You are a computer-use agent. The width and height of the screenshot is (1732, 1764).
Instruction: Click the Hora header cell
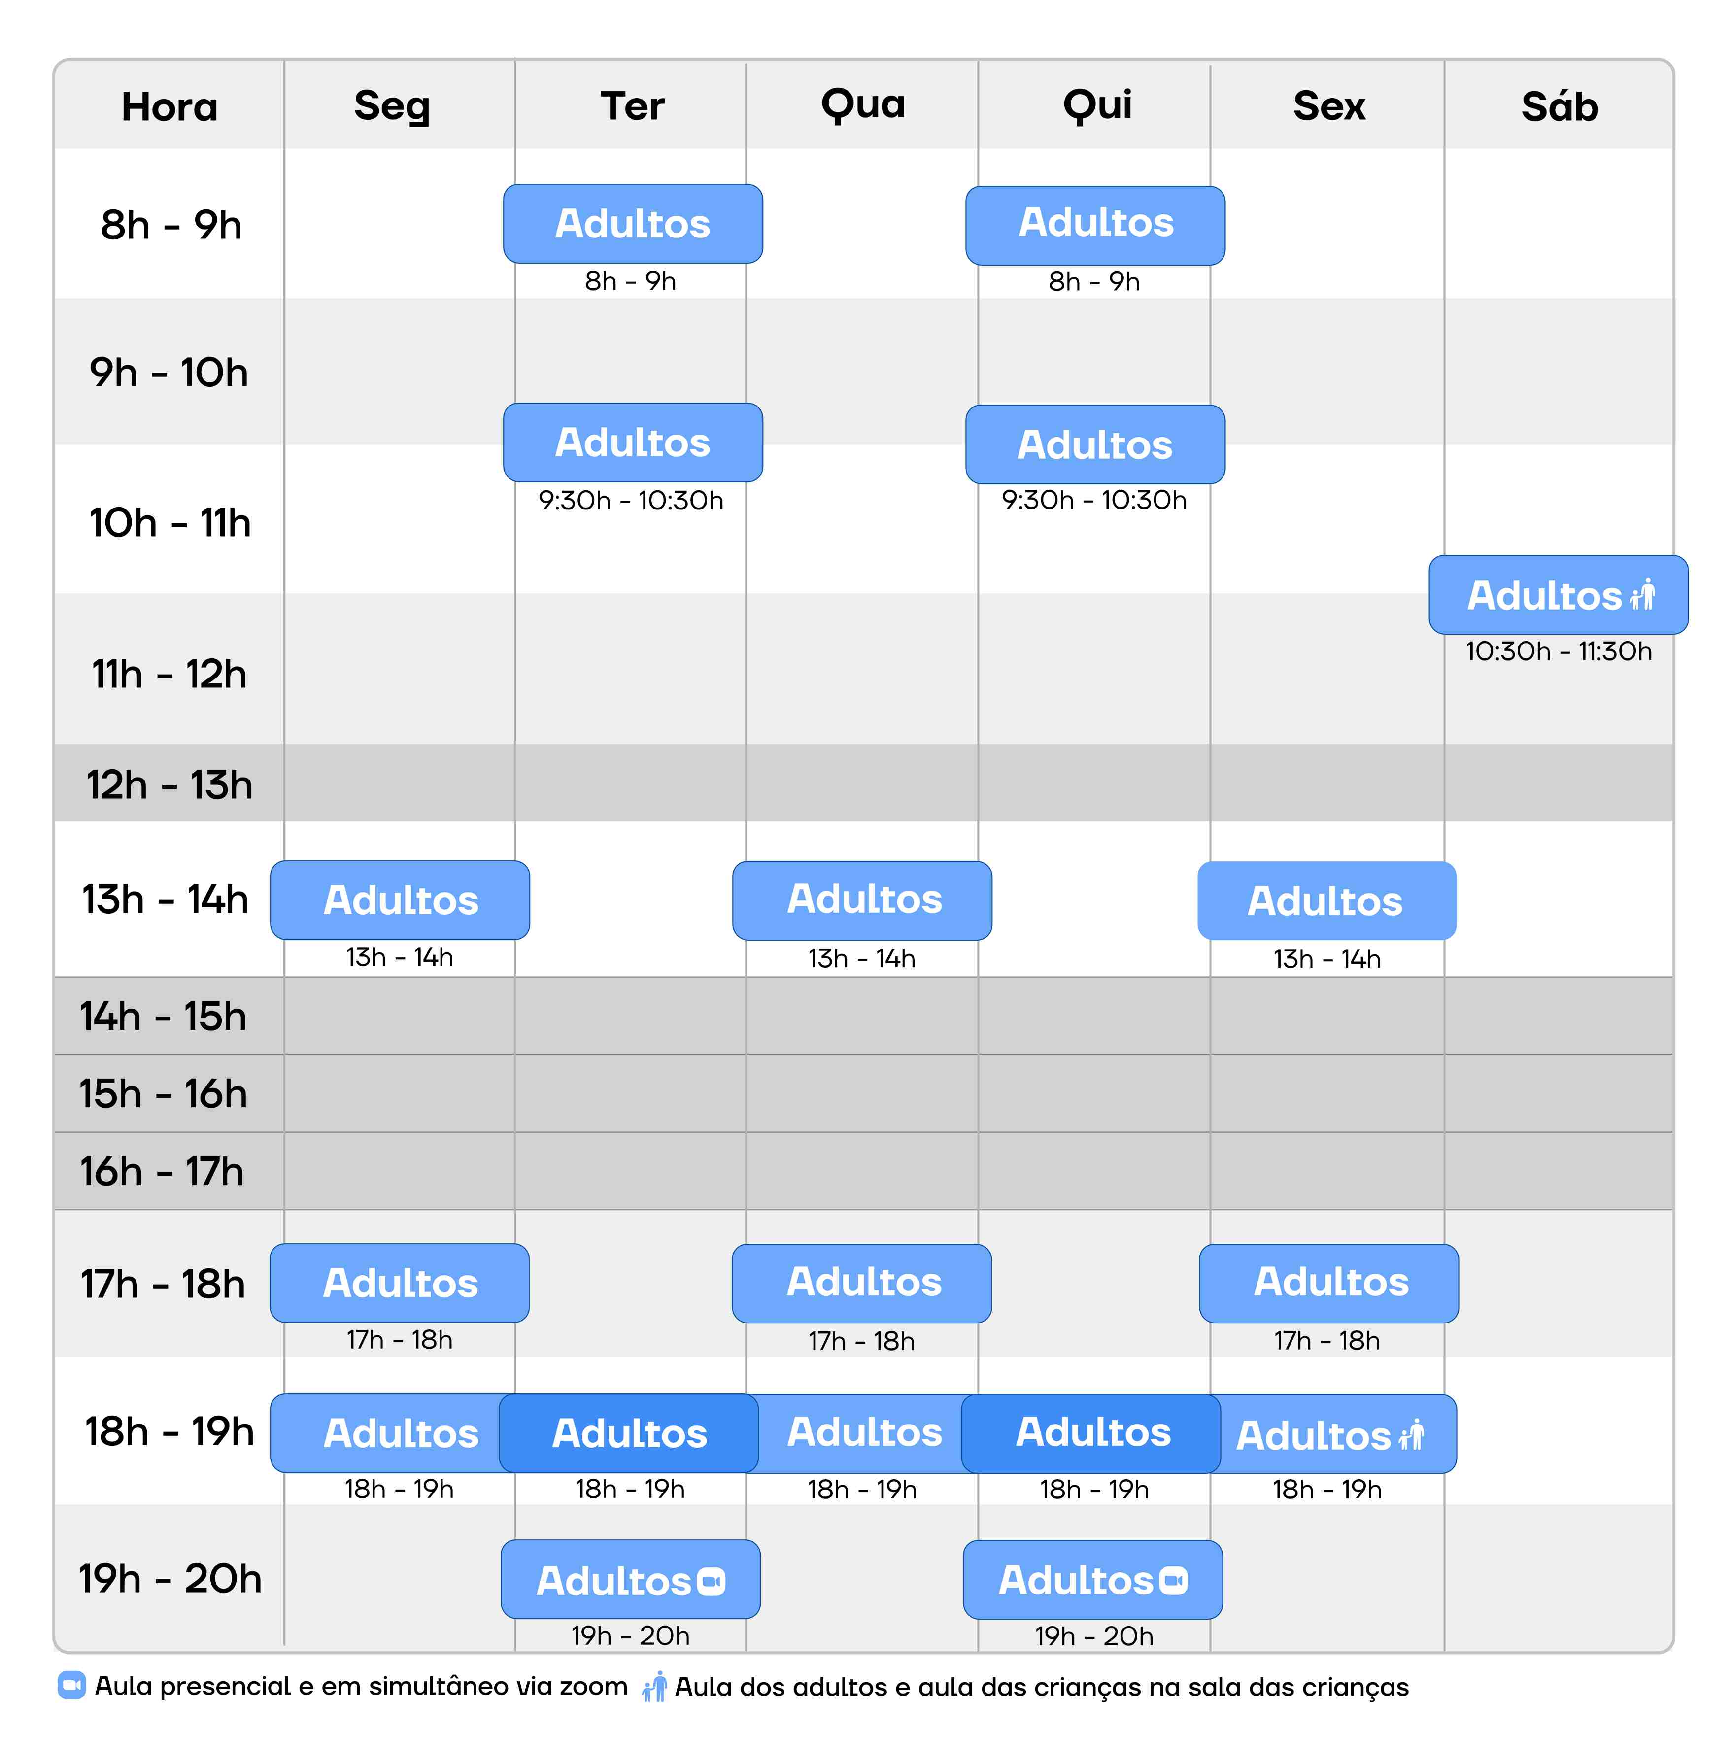click(x=169, y=106)
